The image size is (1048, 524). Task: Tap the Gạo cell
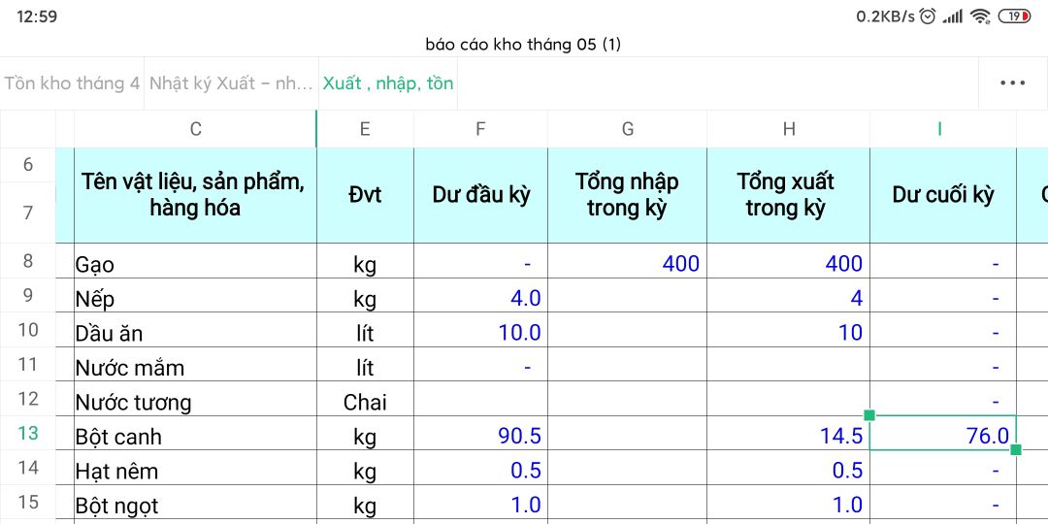point(194,264)
